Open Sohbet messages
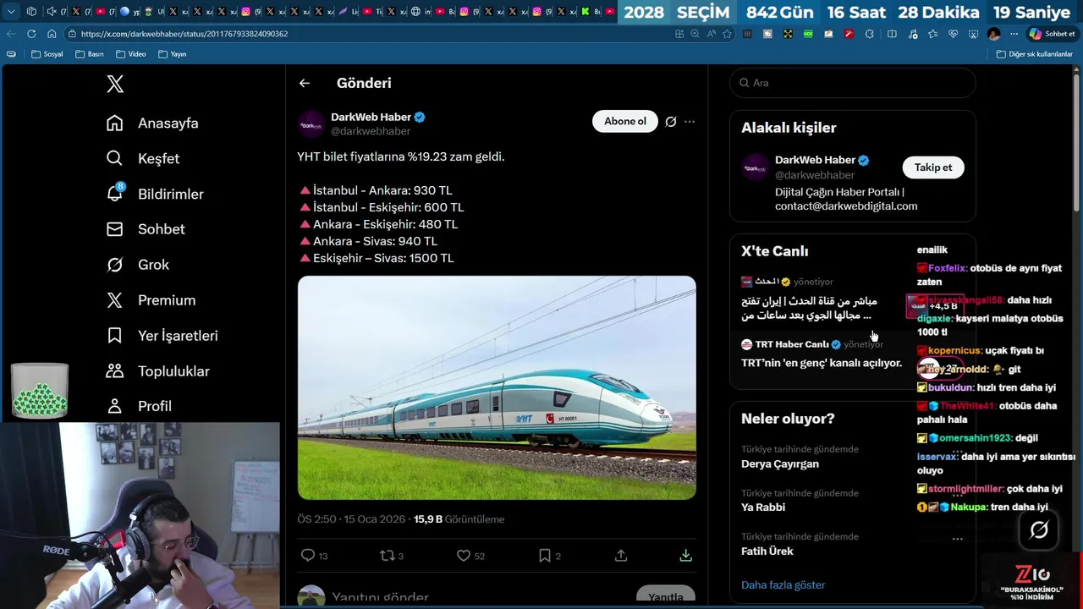The image size is (1083, 609). [x=146, y=229]
